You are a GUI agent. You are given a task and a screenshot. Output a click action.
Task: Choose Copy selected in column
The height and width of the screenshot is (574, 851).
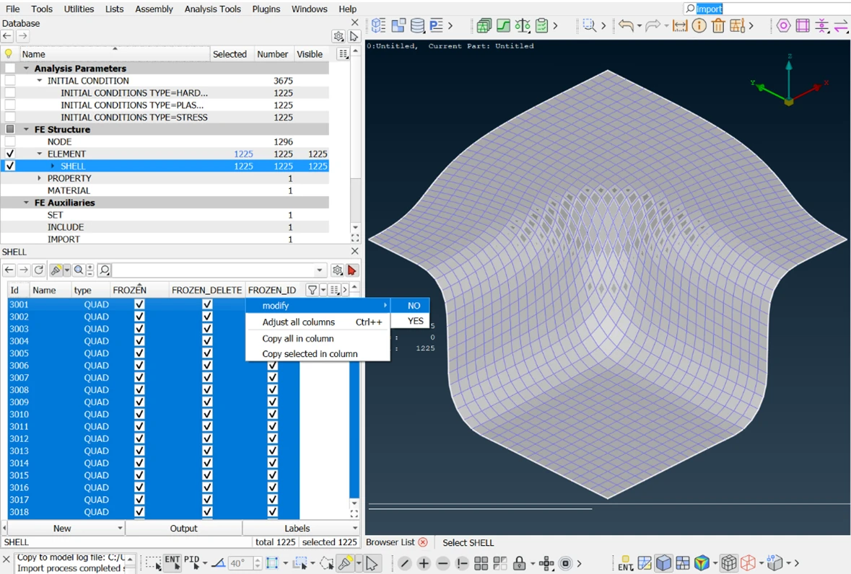pos(310,354)
